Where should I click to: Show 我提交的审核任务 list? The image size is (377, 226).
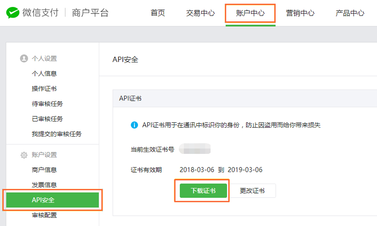point(56,134)
